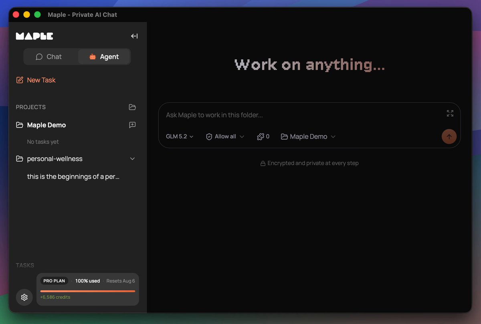This screenshot has height=324, width=481.
Task: Open the GLM 5.2 model dropdown
Action: click(180, 137)
